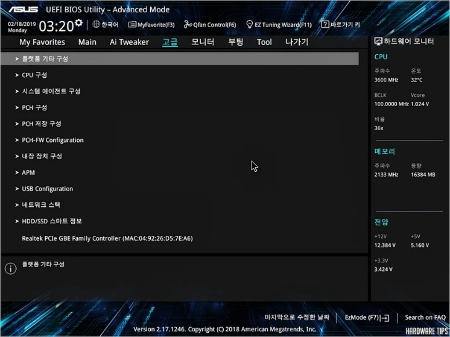Viewport: 450px width, 337px height.
Task: Click 한국어 language label
Action: pos(110,25)
